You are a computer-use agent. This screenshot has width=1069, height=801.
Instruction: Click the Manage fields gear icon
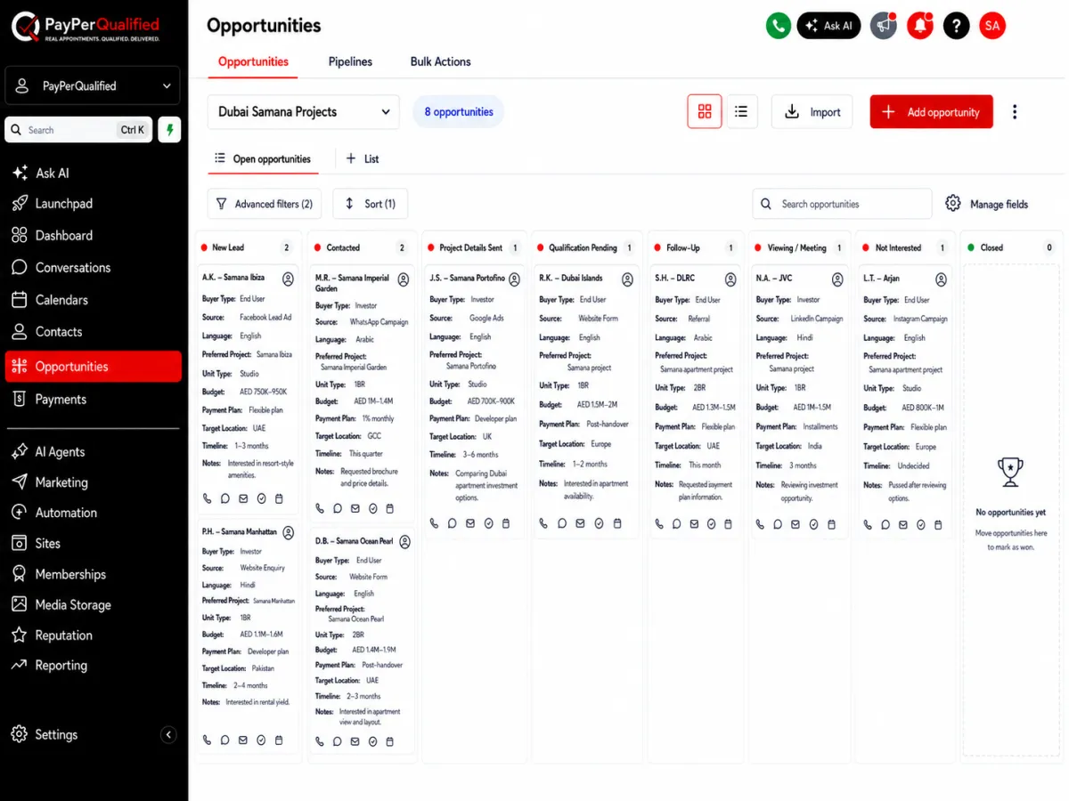tap(953, 204)
